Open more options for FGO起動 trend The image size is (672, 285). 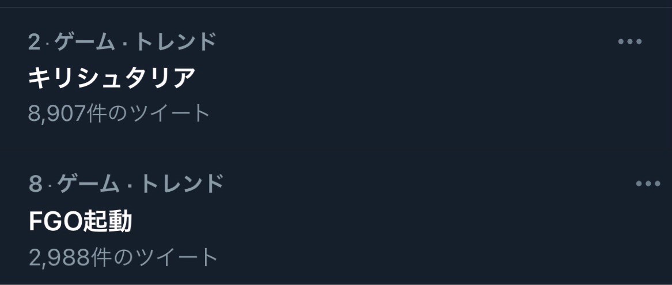[648, 184]
